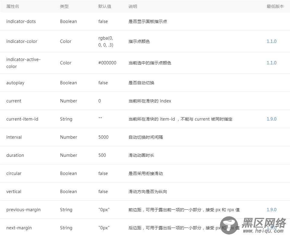Click Number type in duration row
The image size is (290, 236).
point(69,155)
